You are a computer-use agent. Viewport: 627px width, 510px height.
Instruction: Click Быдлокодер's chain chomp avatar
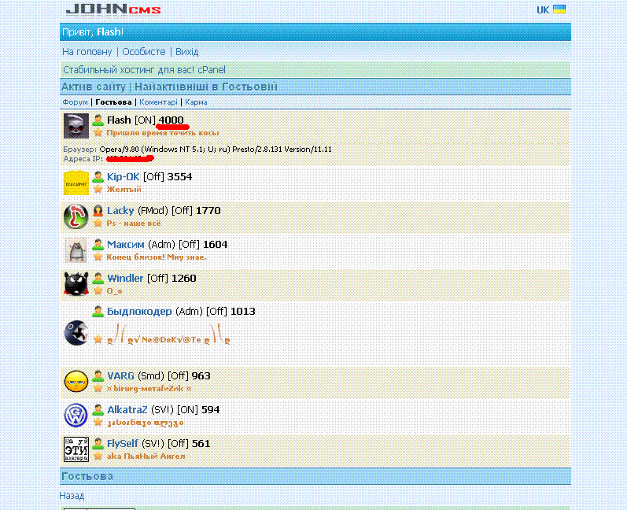tap(76, 332)
